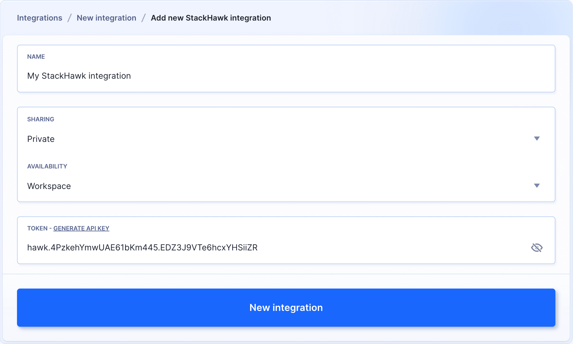
Task: Open the Sharing dropdown showing Private
Action: 286,139
